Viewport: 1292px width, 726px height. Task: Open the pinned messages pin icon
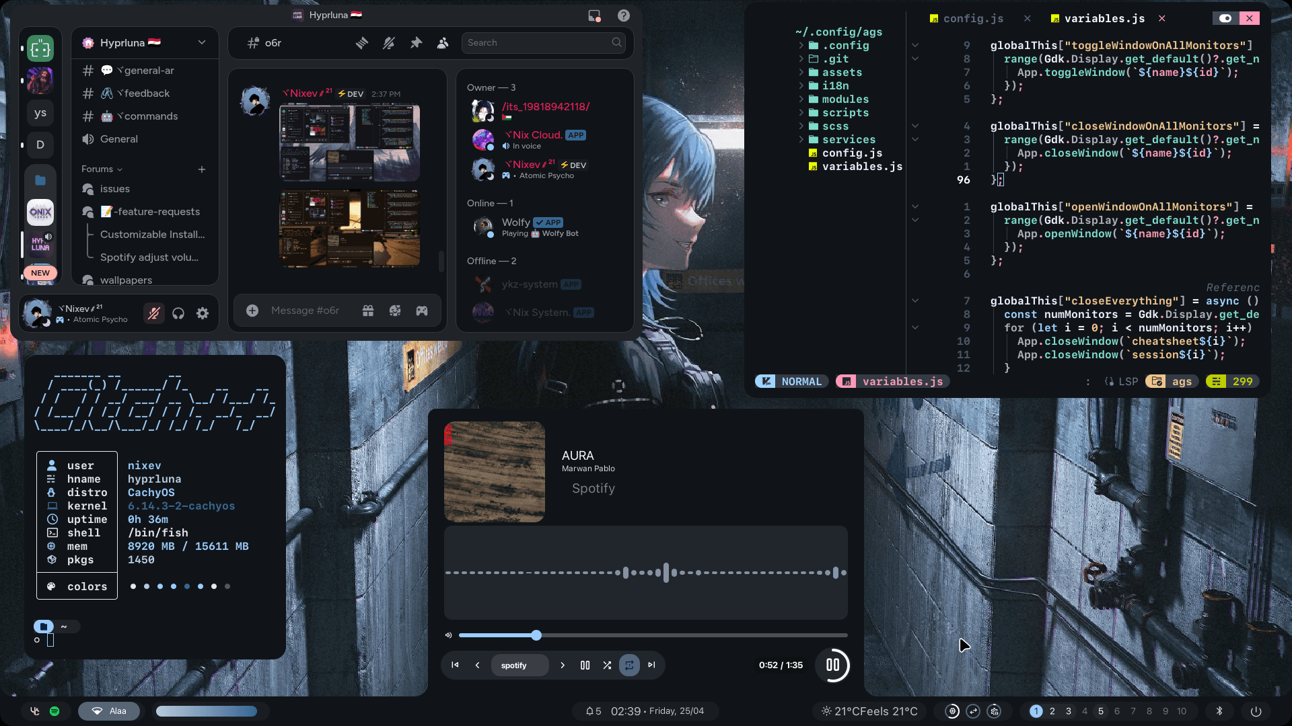[416, 43]
